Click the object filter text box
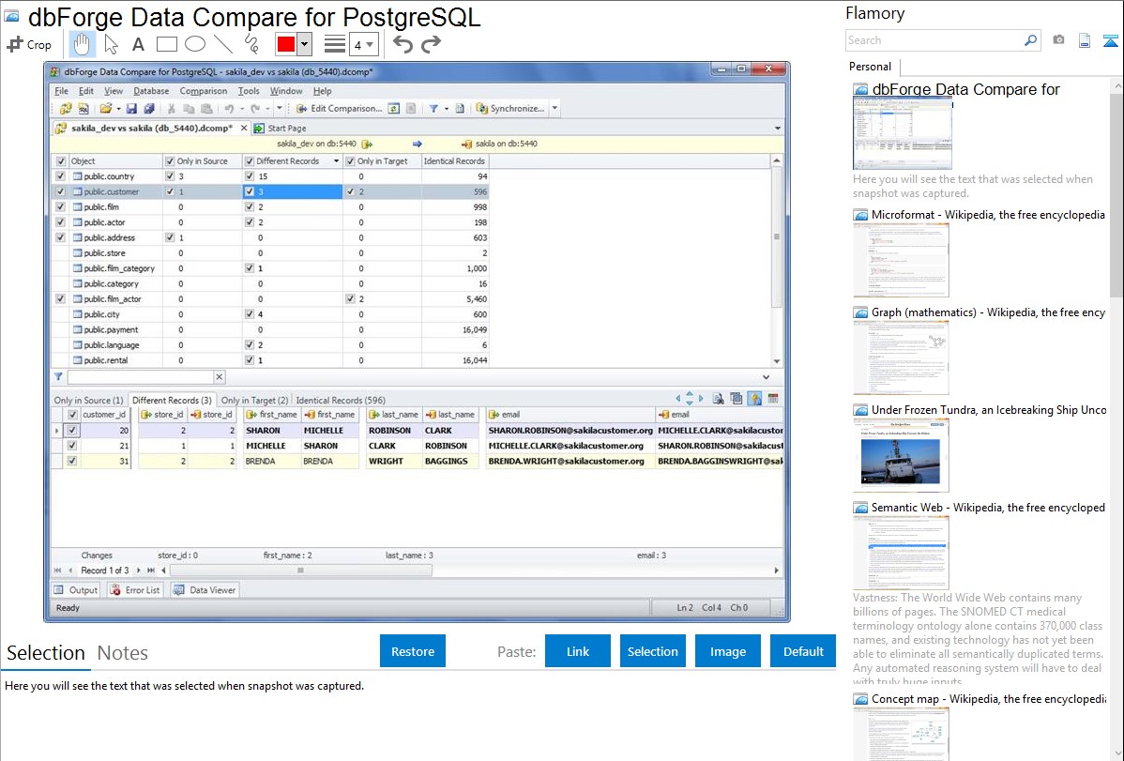The image size is (1124, 761). (141, 376)
